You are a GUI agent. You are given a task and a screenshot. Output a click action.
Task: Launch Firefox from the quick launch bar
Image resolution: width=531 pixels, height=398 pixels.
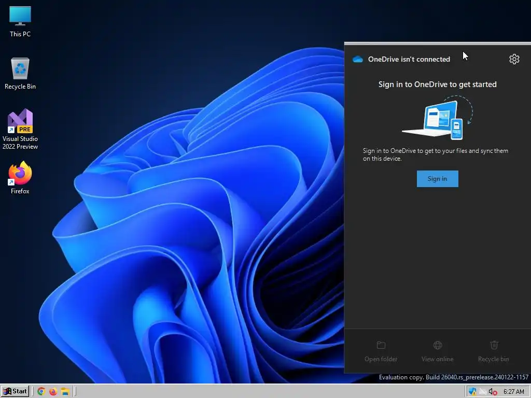pyautogui.click(x=53, y=392)
